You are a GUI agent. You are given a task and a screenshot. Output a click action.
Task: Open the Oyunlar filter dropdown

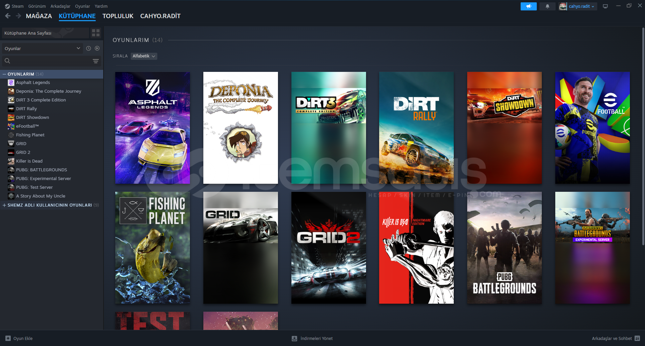pyautogui.click(x=42, y=48)
